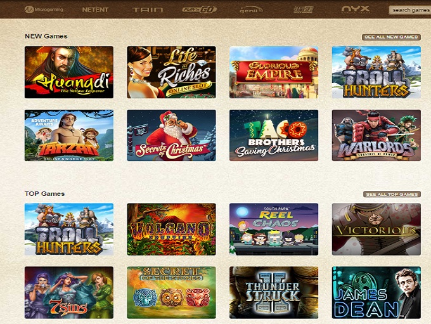Open the Tarzan slot thumbnail

point(69,135)
